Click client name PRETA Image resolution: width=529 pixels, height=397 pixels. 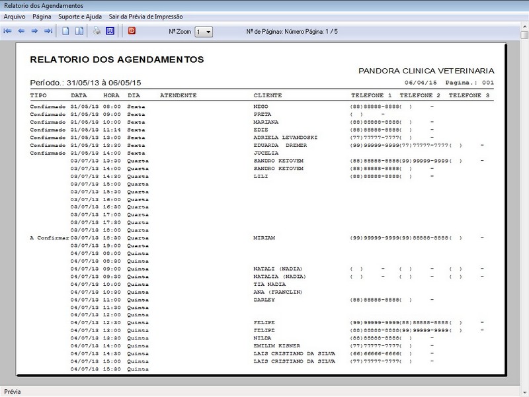point(263,114)
